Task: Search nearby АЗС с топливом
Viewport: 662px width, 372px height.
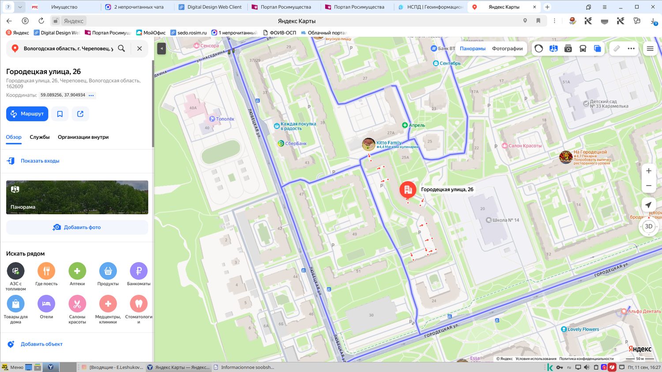Action: [15, 276]
